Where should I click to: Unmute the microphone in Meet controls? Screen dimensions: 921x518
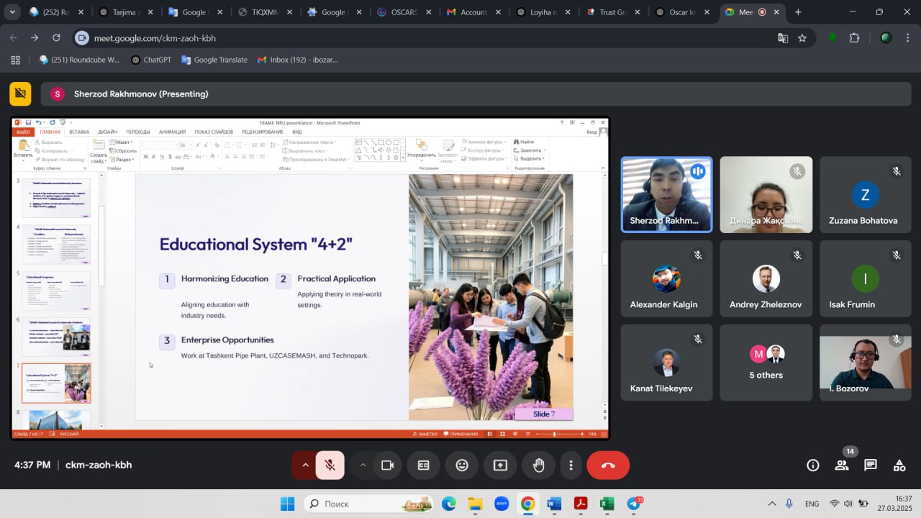tap(330, 465)
